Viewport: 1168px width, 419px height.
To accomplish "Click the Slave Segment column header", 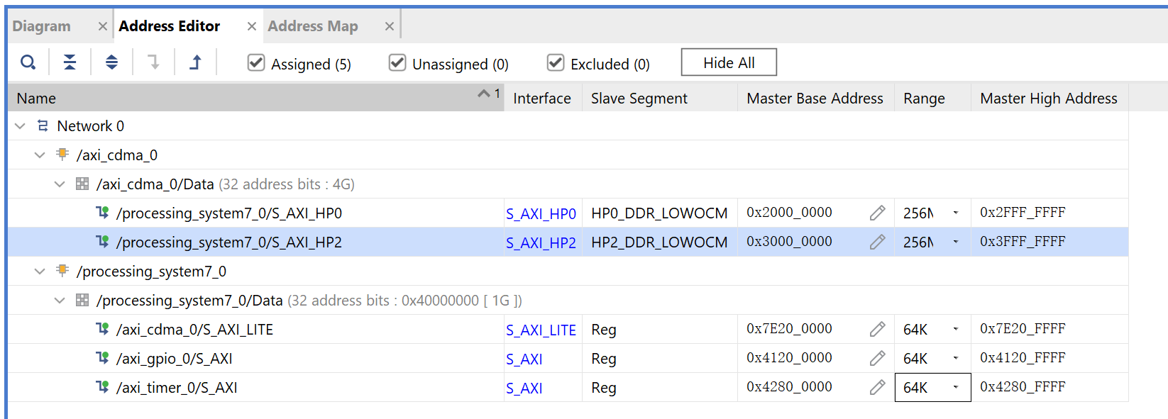I will point(660,98).
